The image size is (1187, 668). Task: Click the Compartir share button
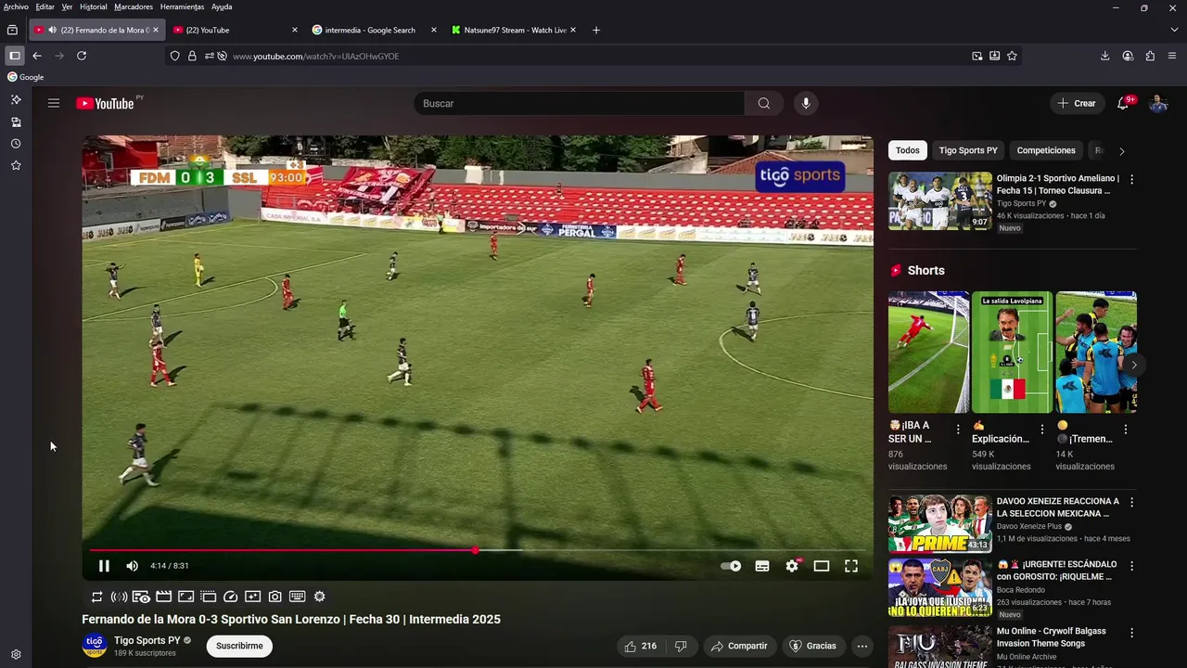(x=739, y=646)
